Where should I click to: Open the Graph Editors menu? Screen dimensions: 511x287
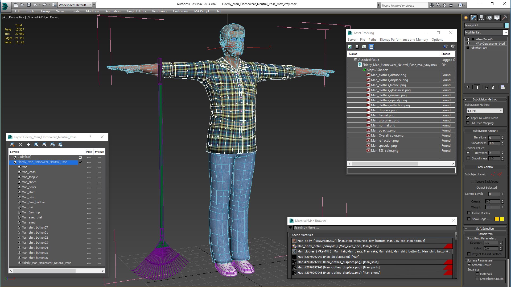(136, 11)
